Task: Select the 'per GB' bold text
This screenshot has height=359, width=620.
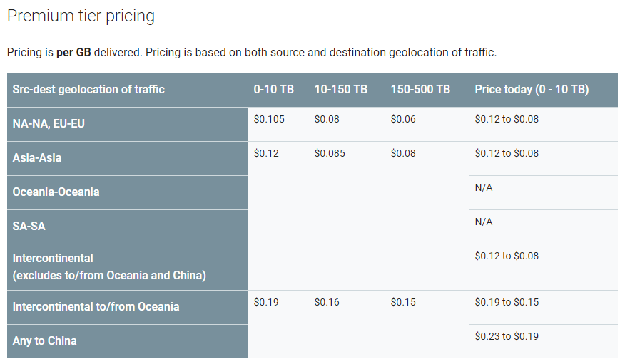Action: pos(73,53)
